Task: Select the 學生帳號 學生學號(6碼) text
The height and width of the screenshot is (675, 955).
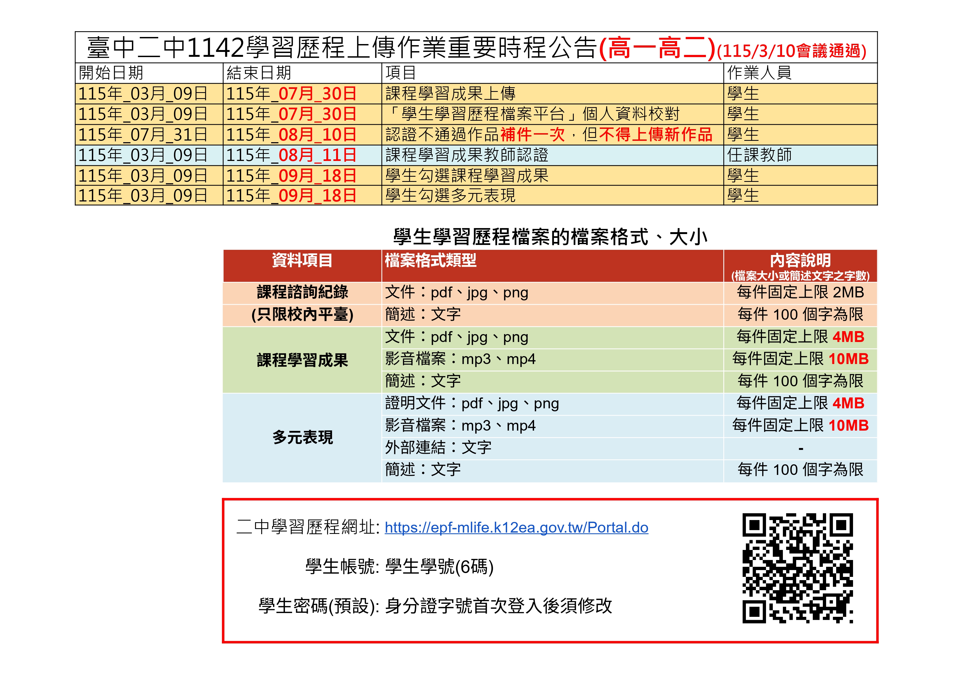Action: coord(399,567)
